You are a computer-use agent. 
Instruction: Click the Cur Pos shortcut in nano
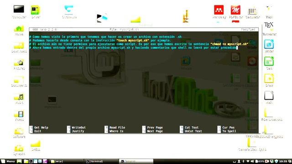tap(226, 128)
